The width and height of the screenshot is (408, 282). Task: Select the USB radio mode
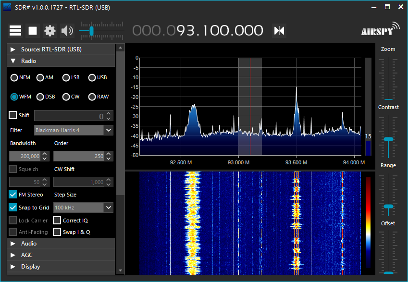92,77
